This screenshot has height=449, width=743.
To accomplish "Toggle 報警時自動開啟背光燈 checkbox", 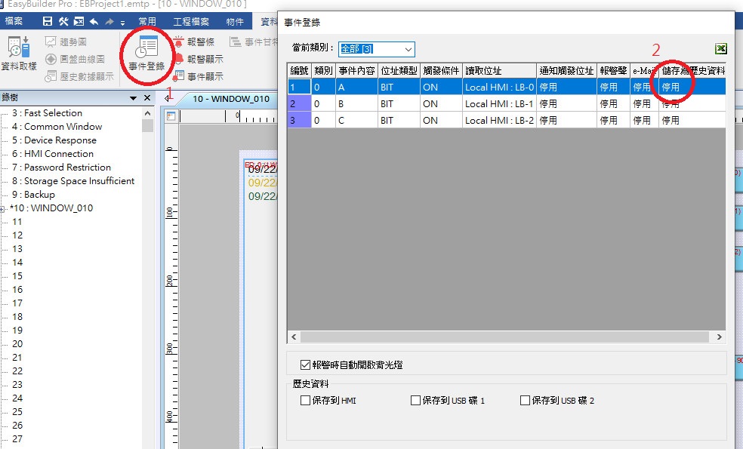I will 306,364.
